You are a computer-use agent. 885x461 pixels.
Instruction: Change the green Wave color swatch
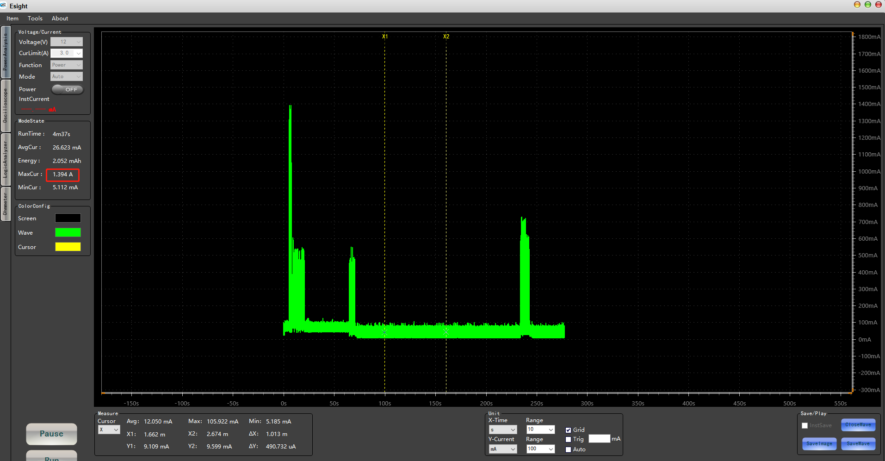point(68,232)
